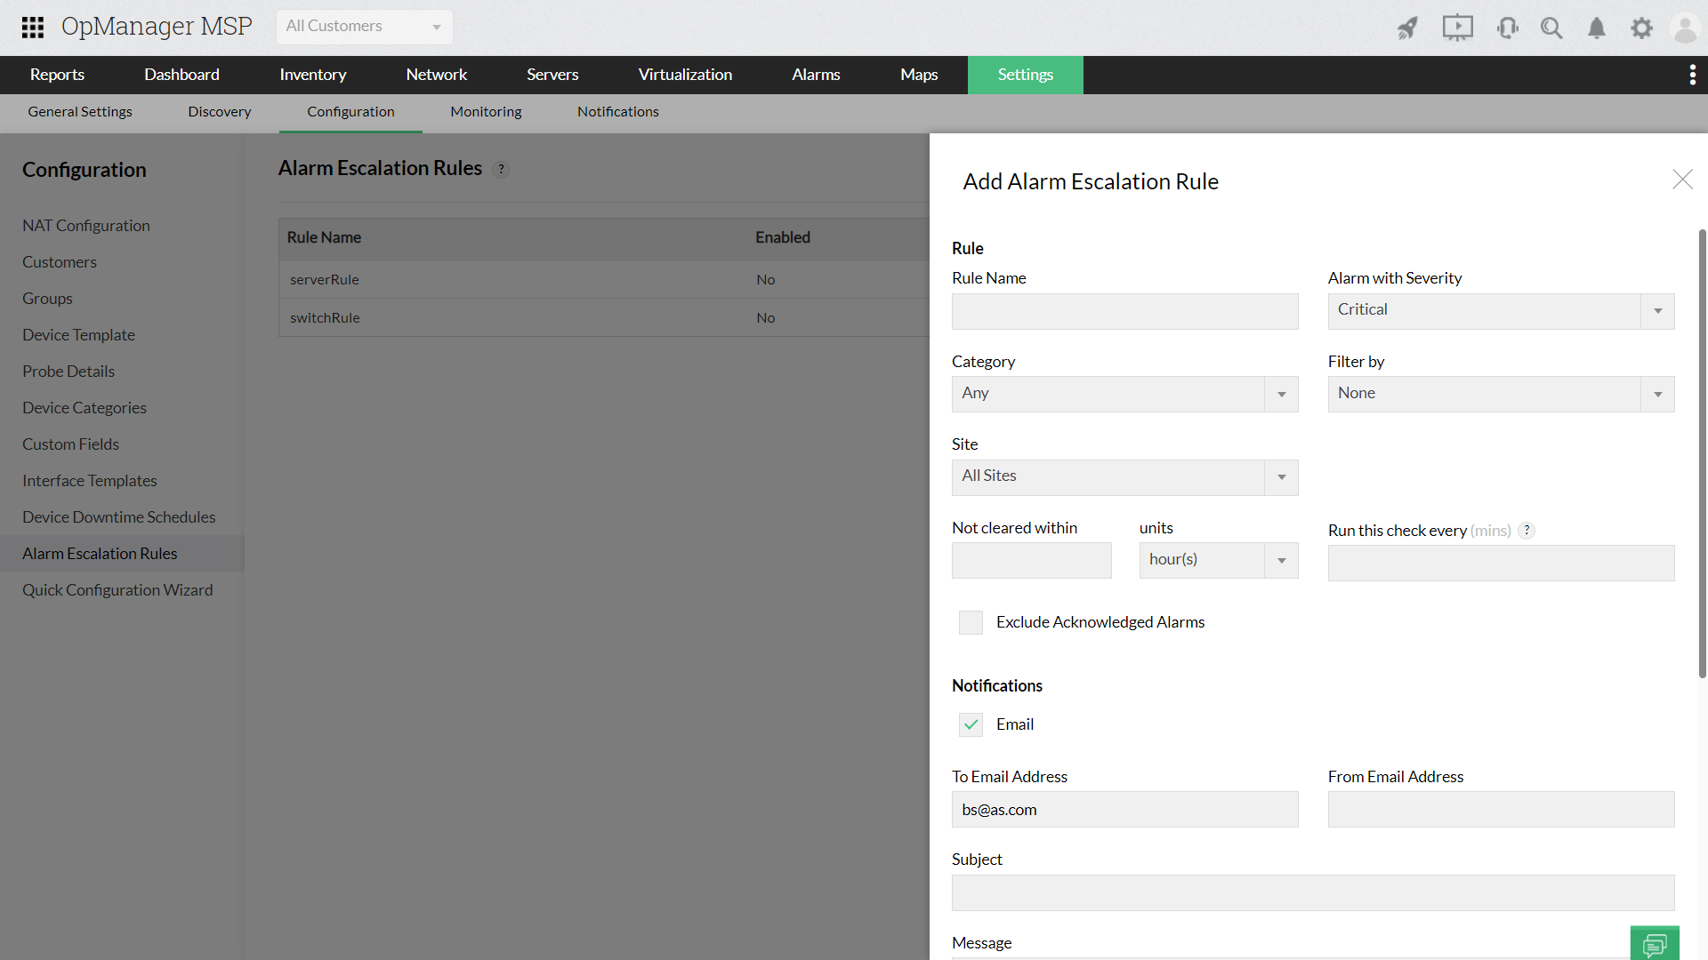The image size is (1708, 960).
Task: Click help icon beside Alarm Escalation Rules
Action: coord(502,170)
